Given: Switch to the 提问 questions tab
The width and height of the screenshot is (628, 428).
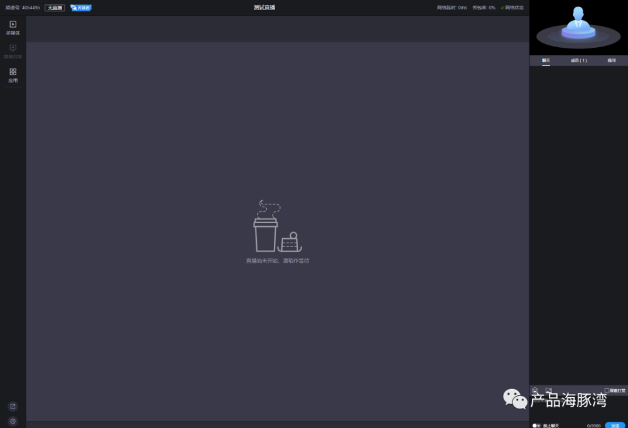Looking at the screenshot, I should (611, 60).
